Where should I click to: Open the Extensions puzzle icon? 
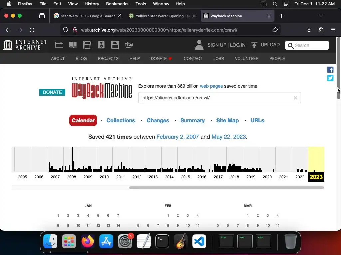click(x=321, y=30)
